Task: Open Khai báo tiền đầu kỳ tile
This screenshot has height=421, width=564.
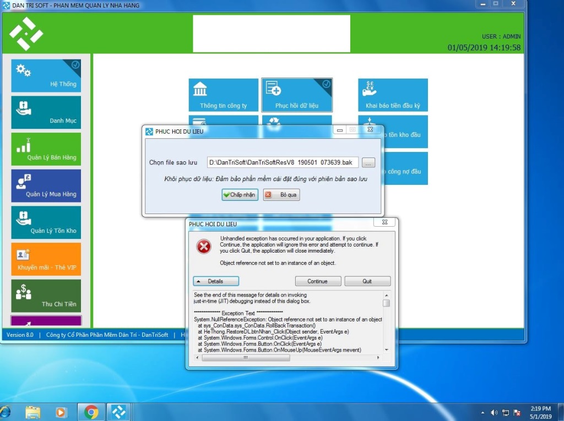Action: coord(393,95)
